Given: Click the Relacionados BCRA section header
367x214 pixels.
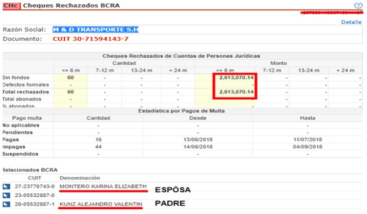Looking at the screenshot, I should click(30, 170).
